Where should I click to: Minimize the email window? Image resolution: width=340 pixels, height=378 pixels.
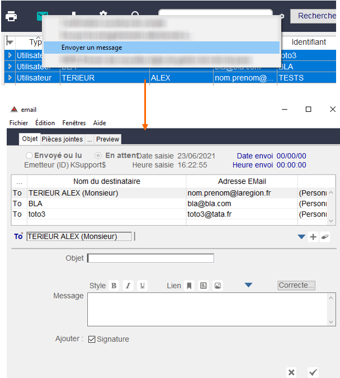[285, 109]
